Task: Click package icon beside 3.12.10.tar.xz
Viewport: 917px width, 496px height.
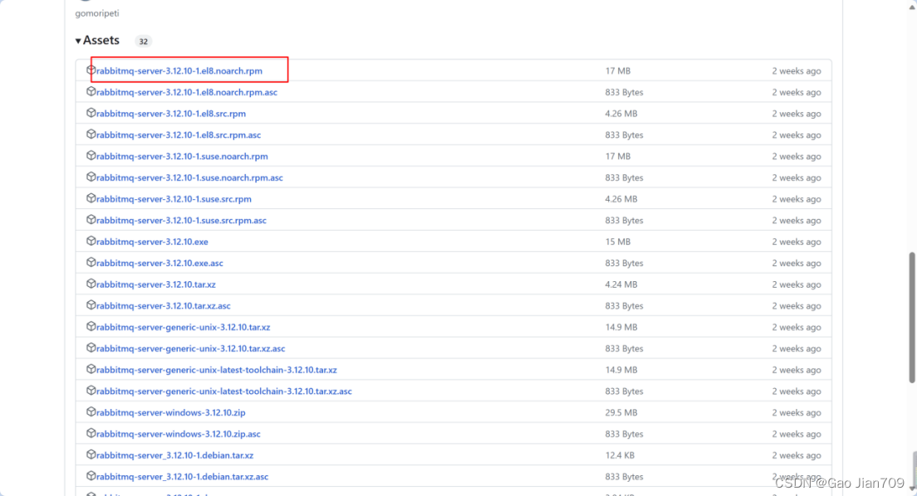Action: pyautogui.click(x=91, y=284)
